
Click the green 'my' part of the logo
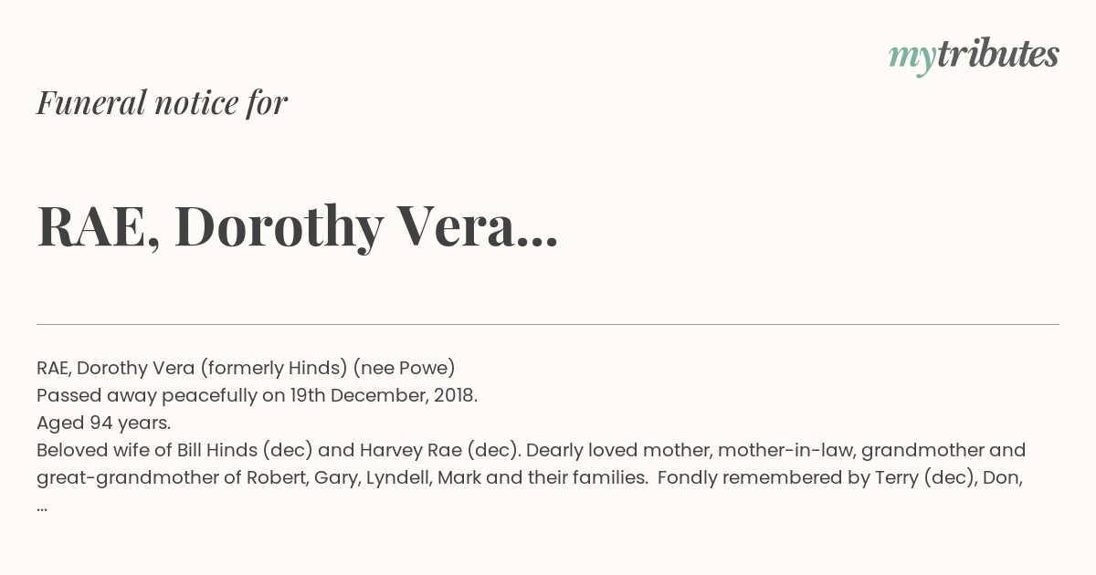tap(912, 58)
